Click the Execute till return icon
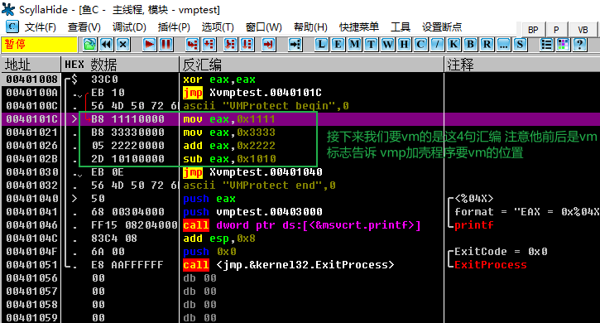This screenshot has width=600, height=323. (269, 45)
